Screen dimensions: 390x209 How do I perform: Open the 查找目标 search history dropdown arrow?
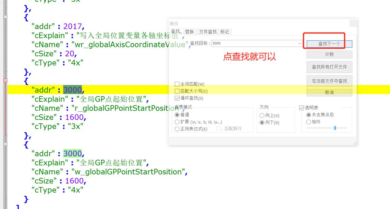[x=299, y=44]
